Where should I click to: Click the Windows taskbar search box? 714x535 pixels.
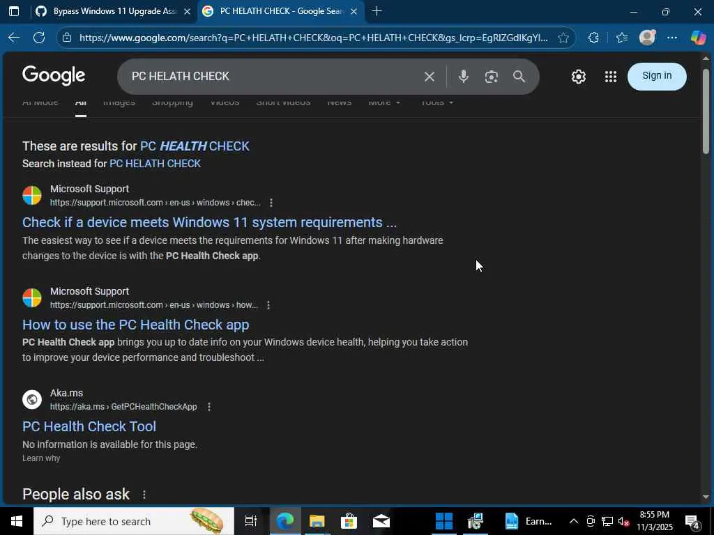pyautogui.click(x=133, y=521)
